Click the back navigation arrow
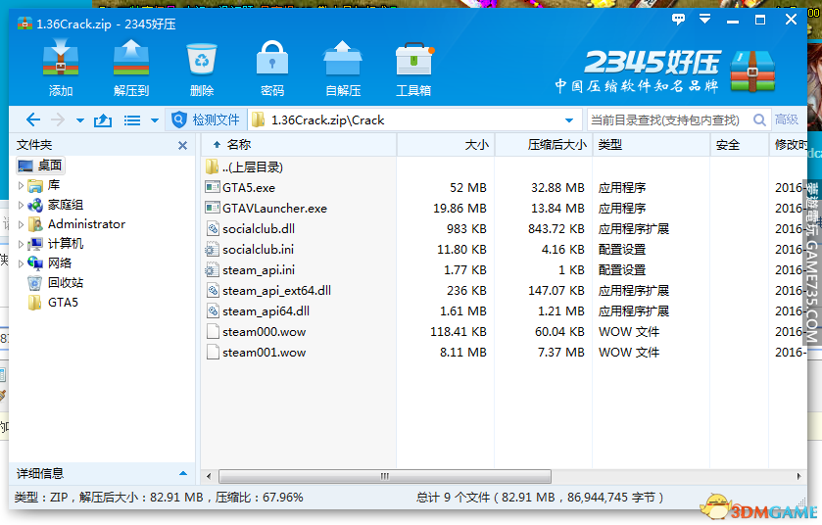This screenshot has height=525, width=822. (33, 120)
